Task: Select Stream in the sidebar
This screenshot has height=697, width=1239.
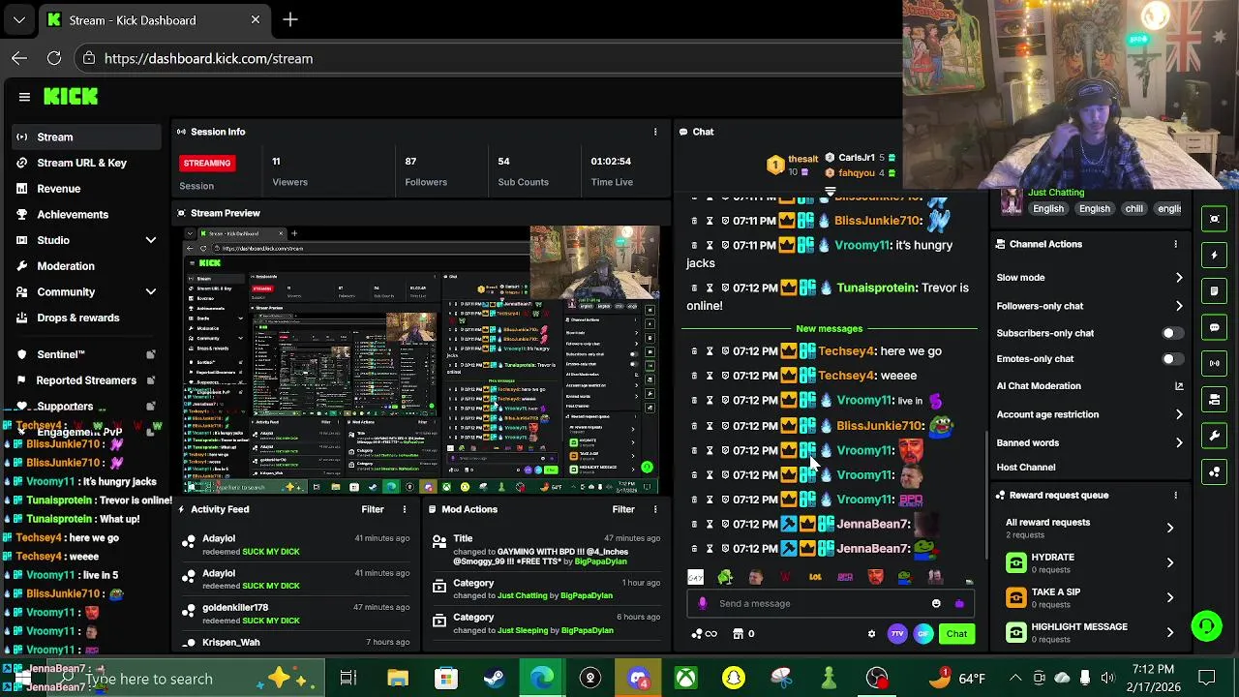Action: 87,137
